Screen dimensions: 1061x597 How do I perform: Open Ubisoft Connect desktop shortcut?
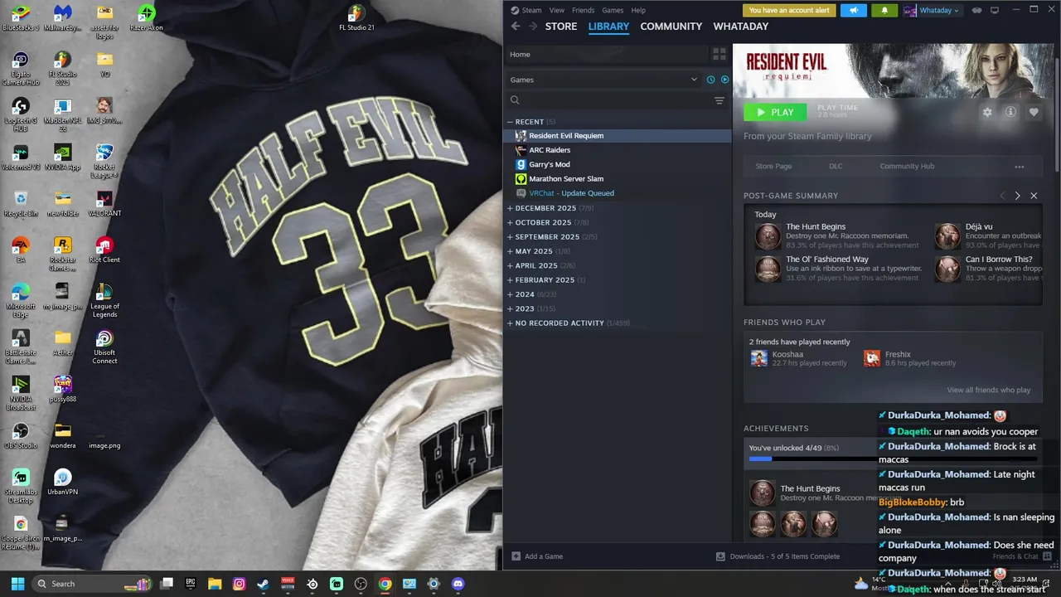104,347
